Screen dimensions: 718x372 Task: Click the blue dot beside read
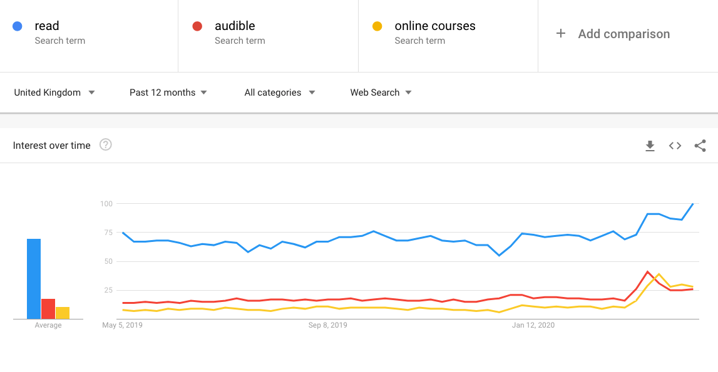pyautogui.click(x=18, y=26)
